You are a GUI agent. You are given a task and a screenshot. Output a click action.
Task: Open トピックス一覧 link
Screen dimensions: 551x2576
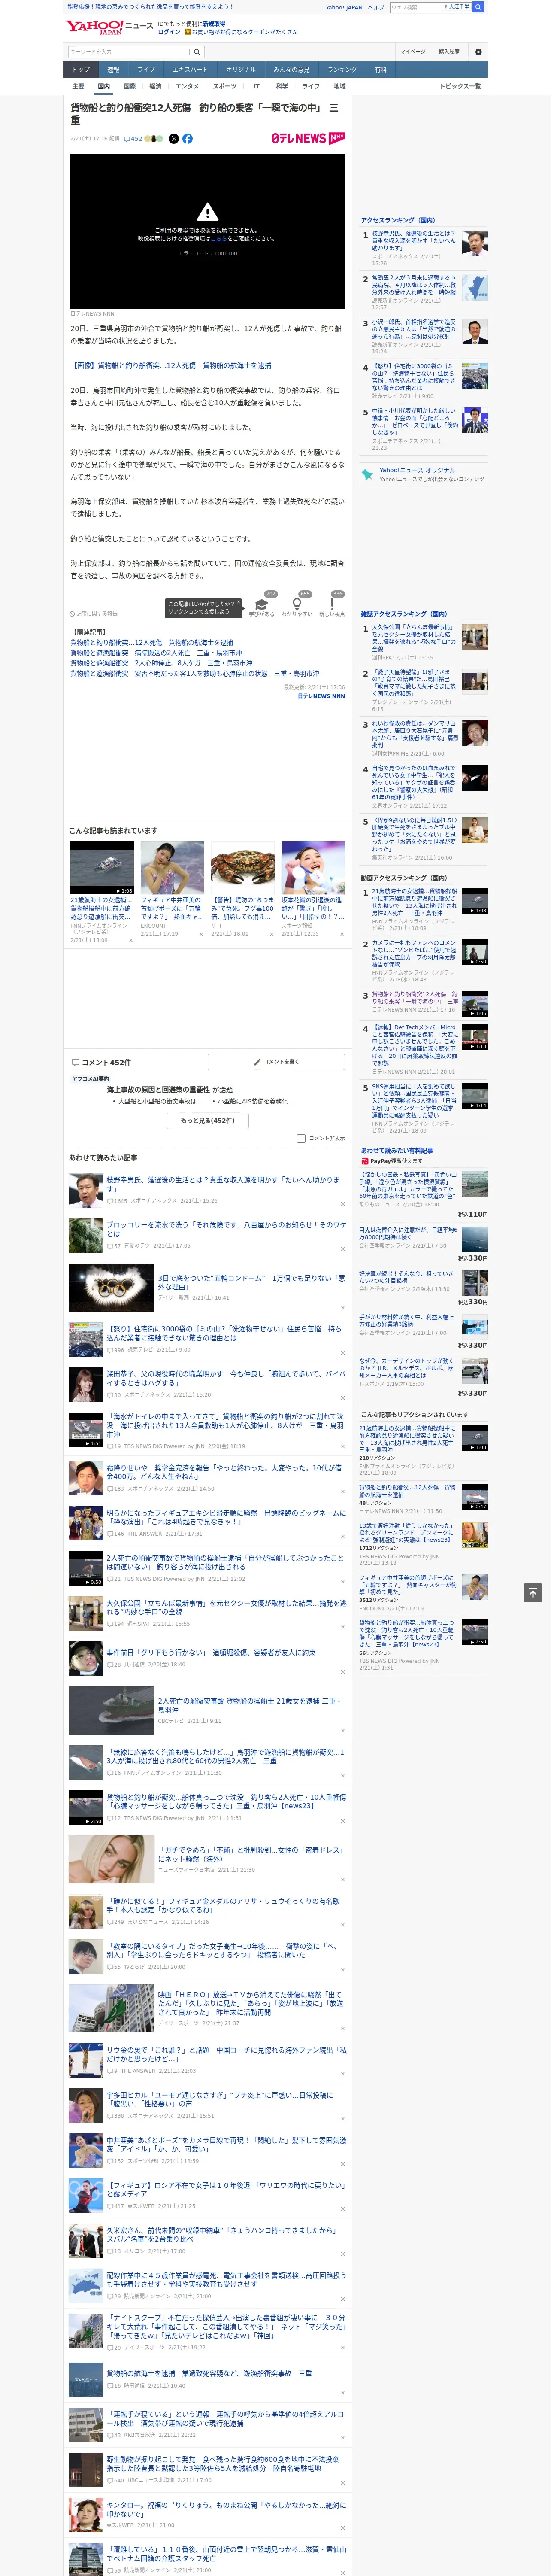point(460,86)
